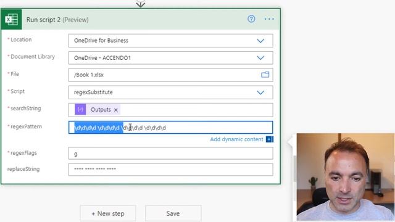Expand the Location dropdown

260,41
